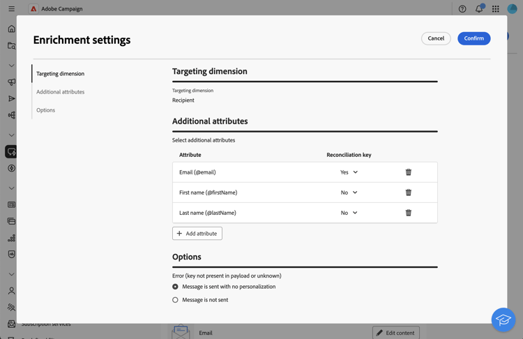Remove the Last name attribute with trash icon

409,213
